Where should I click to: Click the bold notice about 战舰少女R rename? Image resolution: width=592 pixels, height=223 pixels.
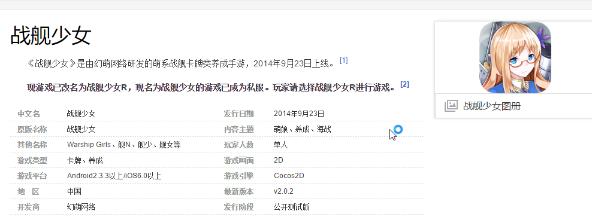[212, 88]
